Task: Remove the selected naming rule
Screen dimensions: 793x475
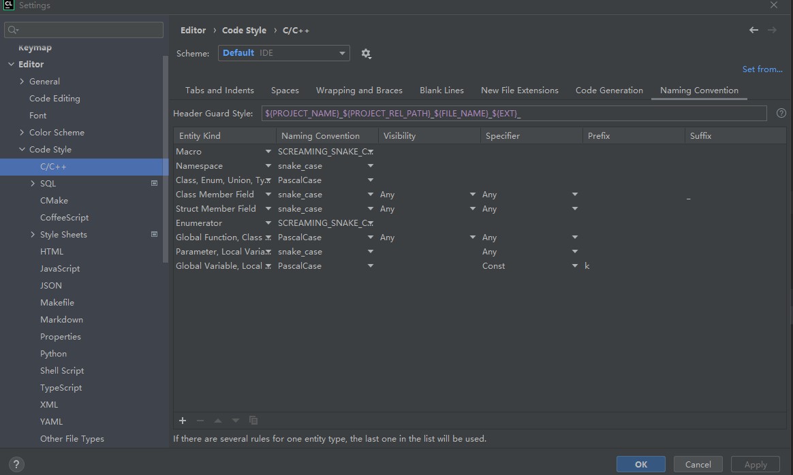Action: point(200,421)
